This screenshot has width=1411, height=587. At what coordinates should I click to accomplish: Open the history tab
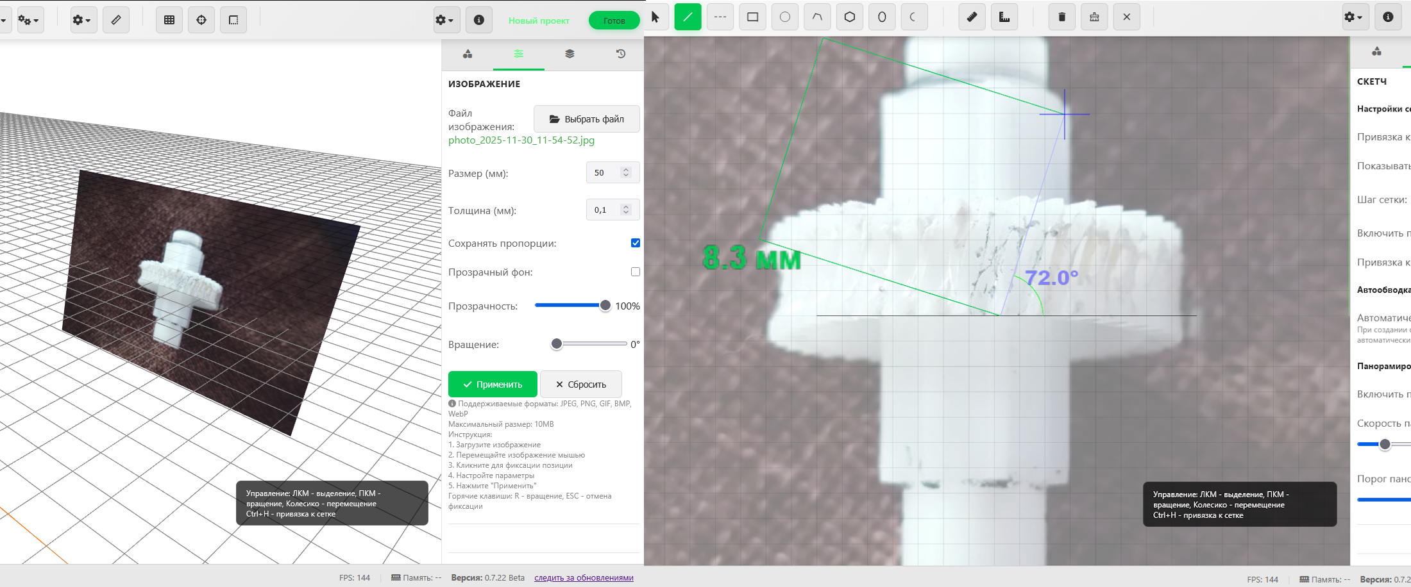click(620, 54)
